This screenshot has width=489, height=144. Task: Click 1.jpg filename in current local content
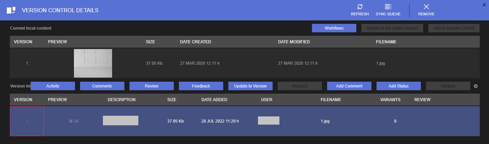(x=380, y=63)
